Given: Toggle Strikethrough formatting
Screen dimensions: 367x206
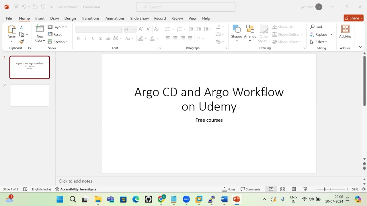Looking at the screenshot, I should [108, 38].
